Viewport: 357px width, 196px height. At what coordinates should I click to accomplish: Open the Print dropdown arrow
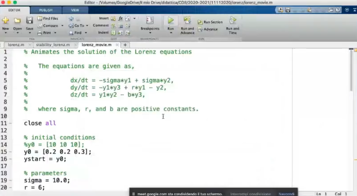pyautogui.click(x=55, y=33)
